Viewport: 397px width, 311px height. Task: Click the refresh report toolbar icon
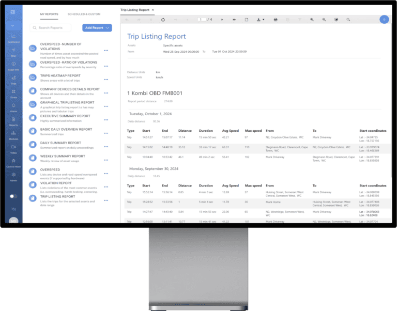163,19
